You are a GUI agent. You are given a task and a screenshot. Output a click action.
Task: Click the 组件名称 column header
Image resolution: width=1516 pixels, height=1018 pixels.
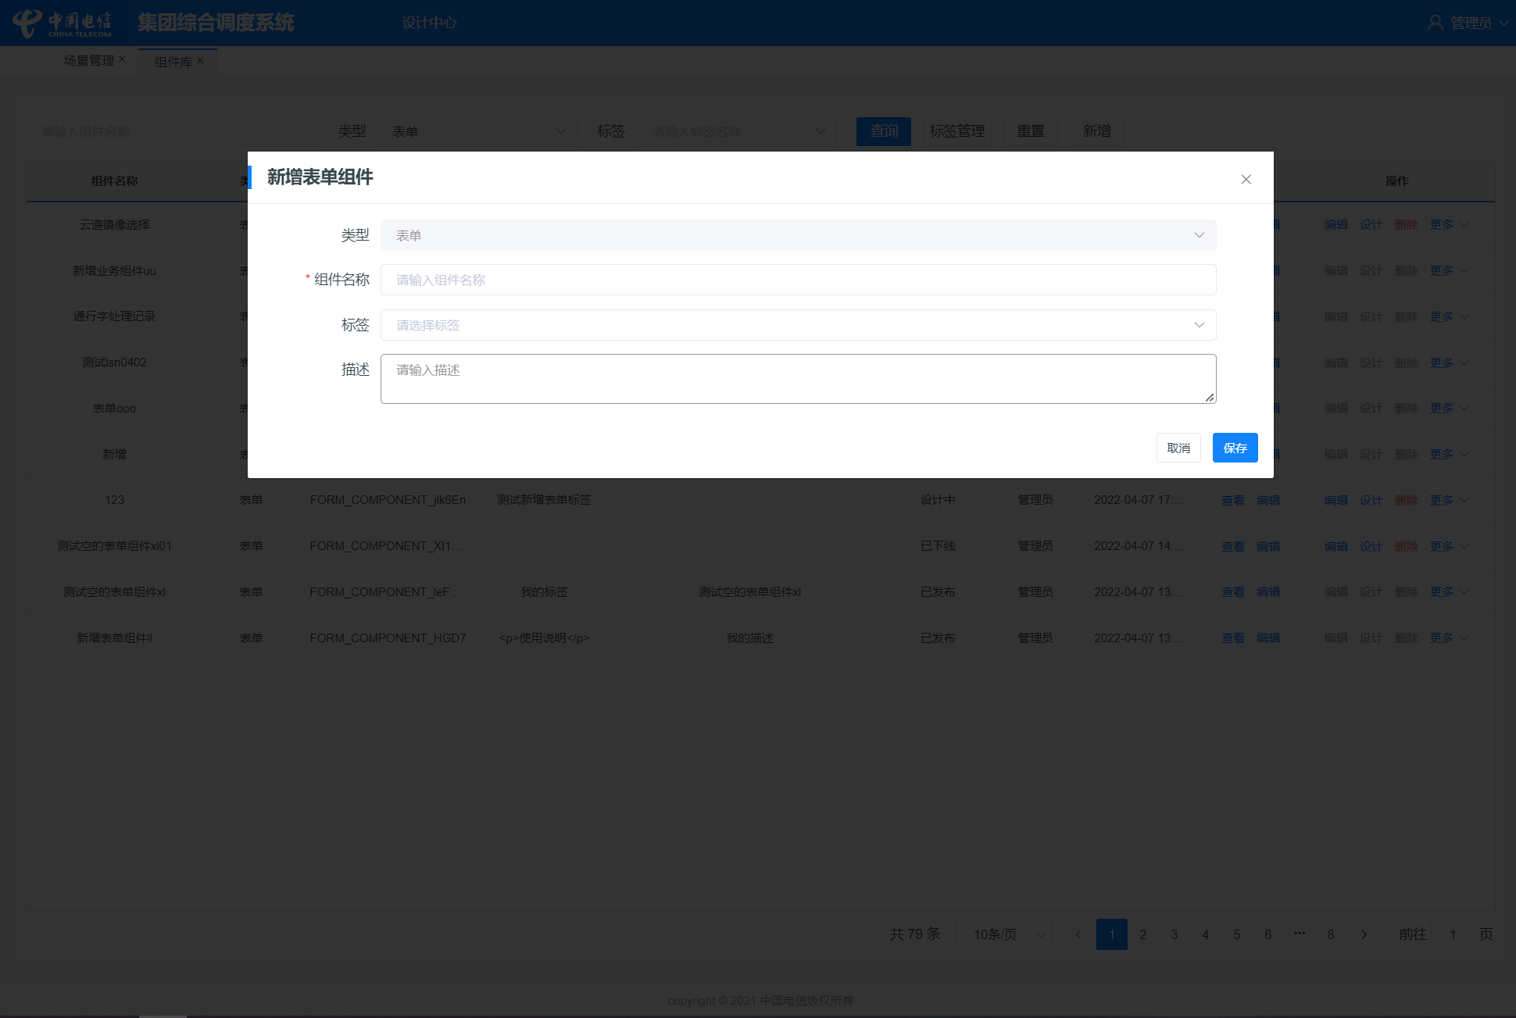[114, 180]
